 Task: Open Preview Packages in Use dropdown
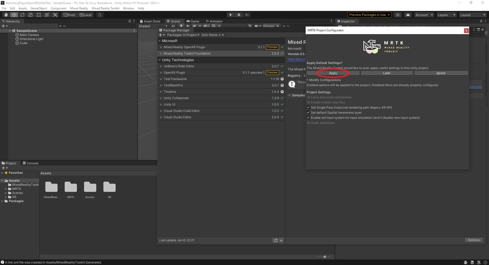click(369, 15)
